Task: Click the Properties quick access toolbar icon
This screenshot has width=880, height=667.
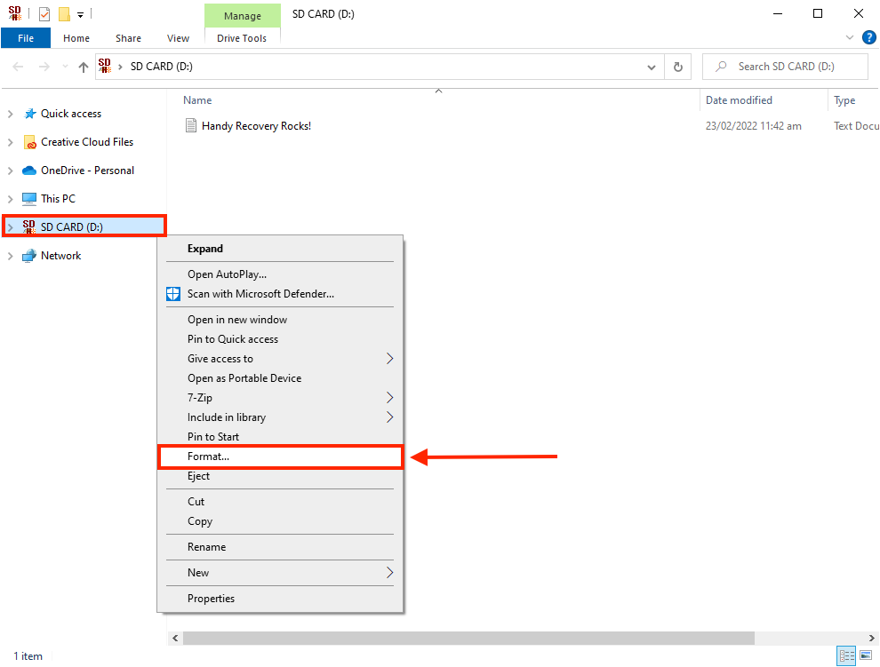Action: pos(44,14)
